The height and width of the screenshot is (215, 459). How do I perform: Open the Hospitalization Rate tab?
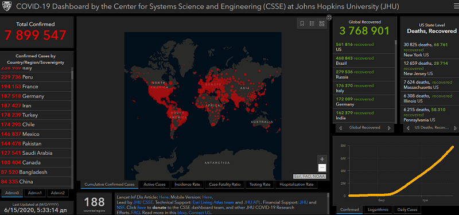click(x=296, y=185)
